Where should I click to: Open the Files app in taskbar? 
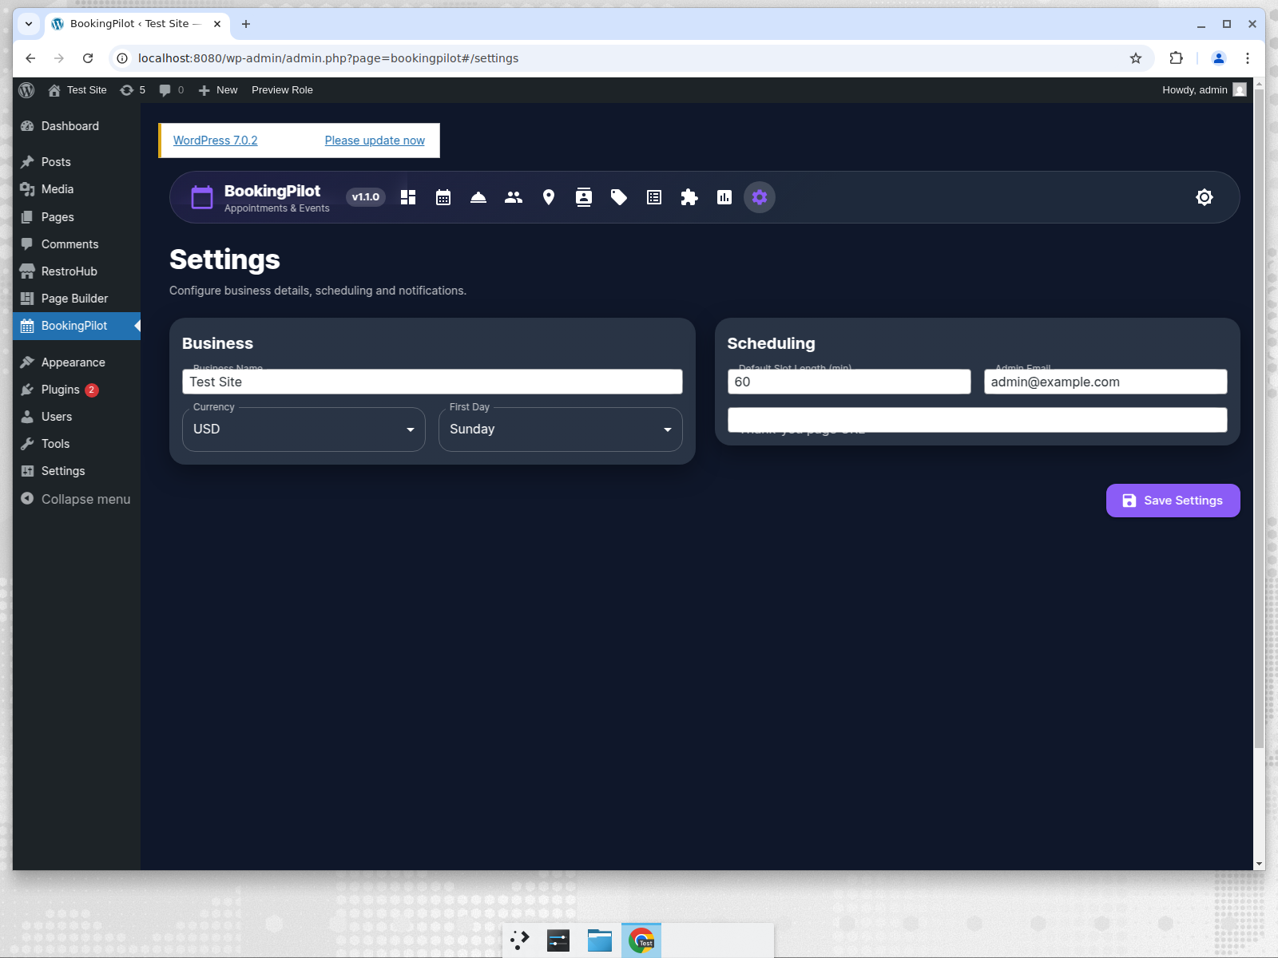(600, 940)
